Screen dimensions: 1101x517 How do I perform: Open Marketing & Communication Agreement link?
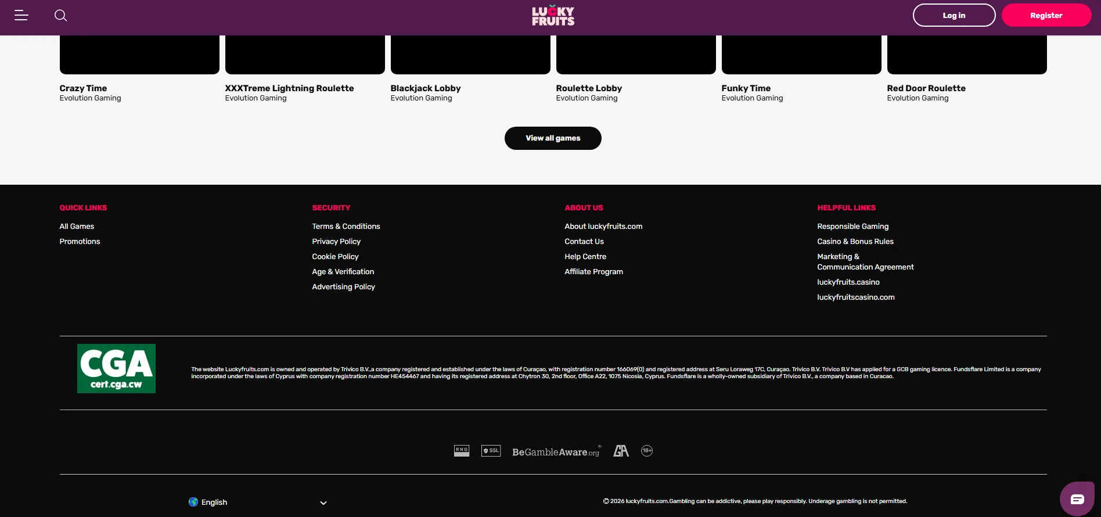[x=865, y=262]
